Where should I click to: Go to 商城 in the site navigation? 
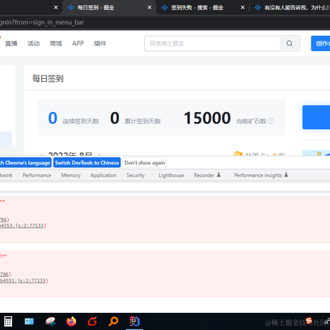click(x=56, y=43)
